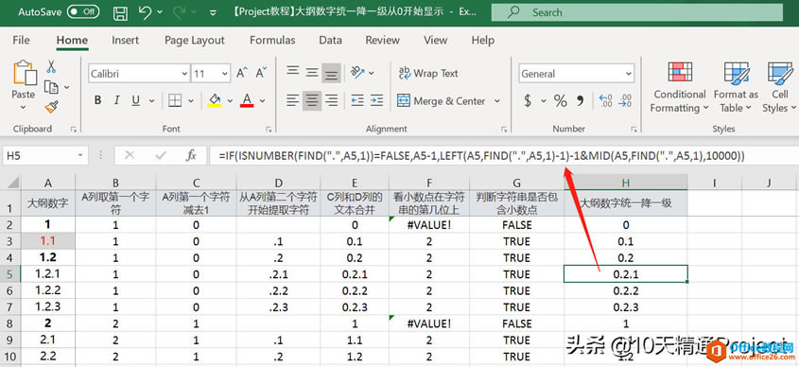Click Decrease Font Size icon

261,74
